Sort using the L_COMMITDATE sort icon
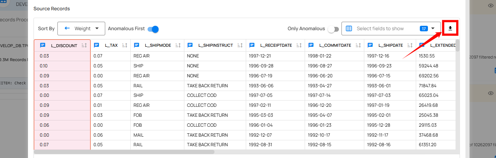 (358, 46)
